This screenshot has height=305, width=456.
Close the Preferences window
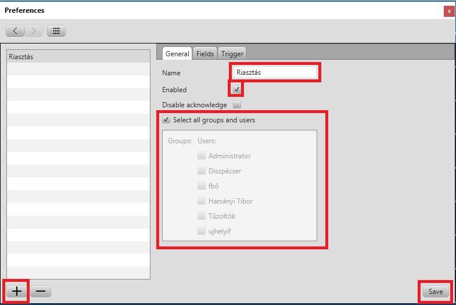click(448, 11)
